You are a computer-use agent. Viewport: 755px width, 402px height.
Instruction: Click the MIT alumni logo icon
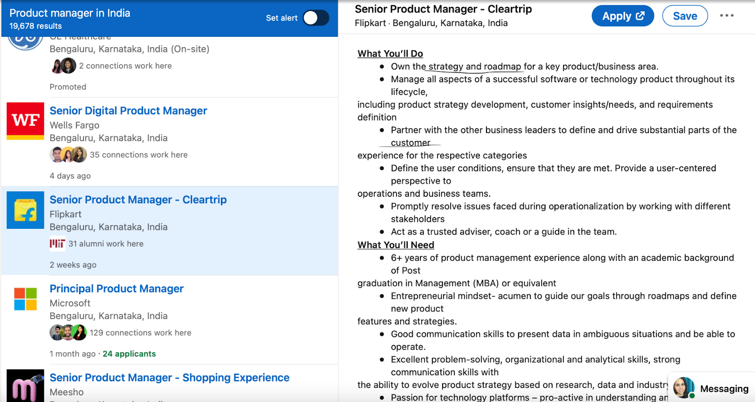(57, 243)
